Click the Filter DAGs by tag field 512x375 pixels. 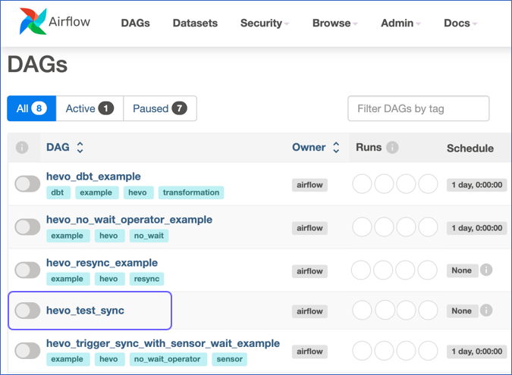[418, 108]
